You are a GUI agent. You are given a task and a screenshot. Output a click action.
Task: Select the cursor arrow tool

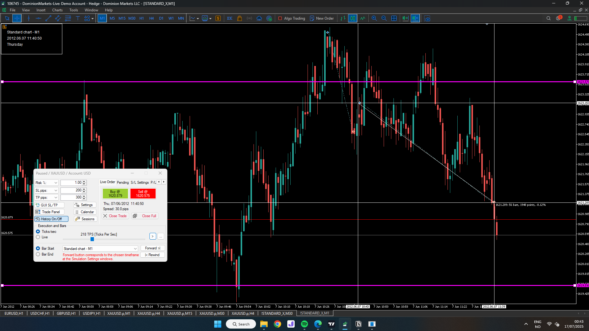7,18
